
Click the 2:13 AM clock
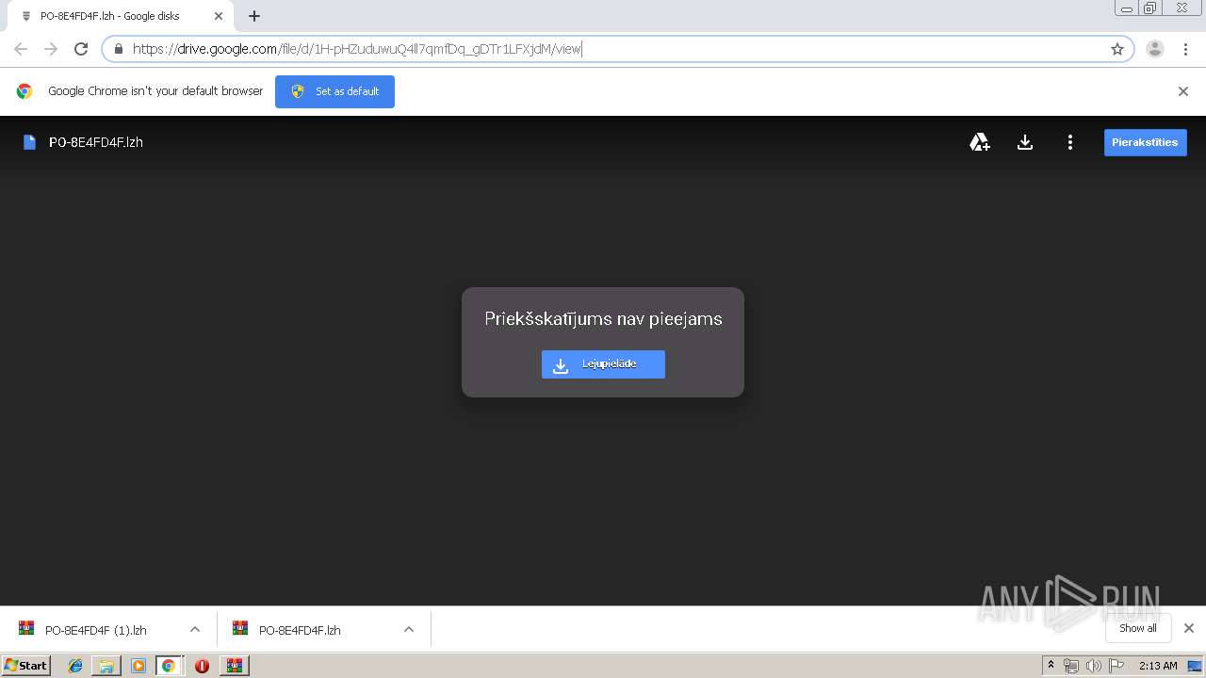coord(1158,666)
